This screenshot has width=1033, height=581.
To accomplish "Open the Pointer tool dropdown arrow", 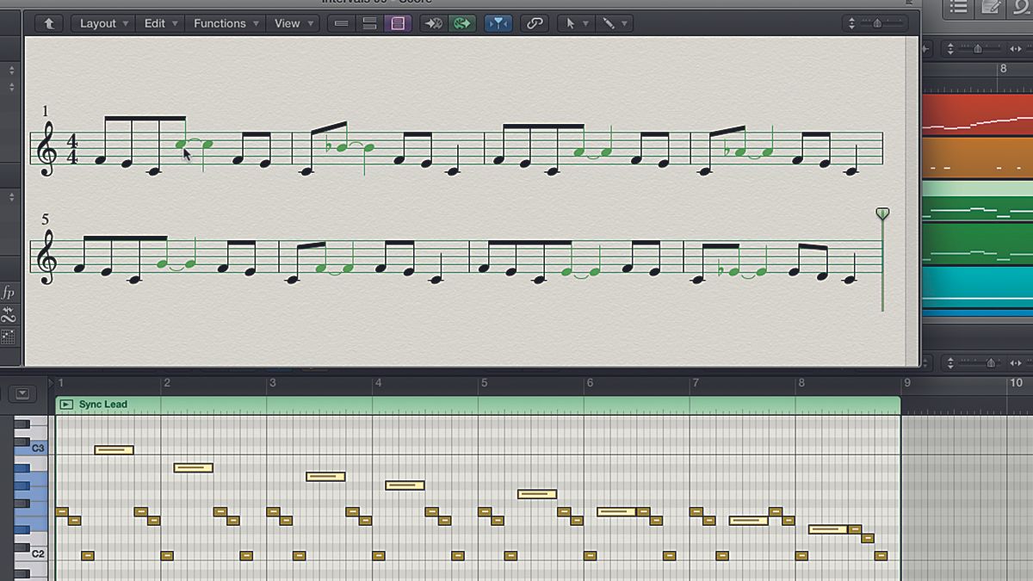I will (586, 23).
